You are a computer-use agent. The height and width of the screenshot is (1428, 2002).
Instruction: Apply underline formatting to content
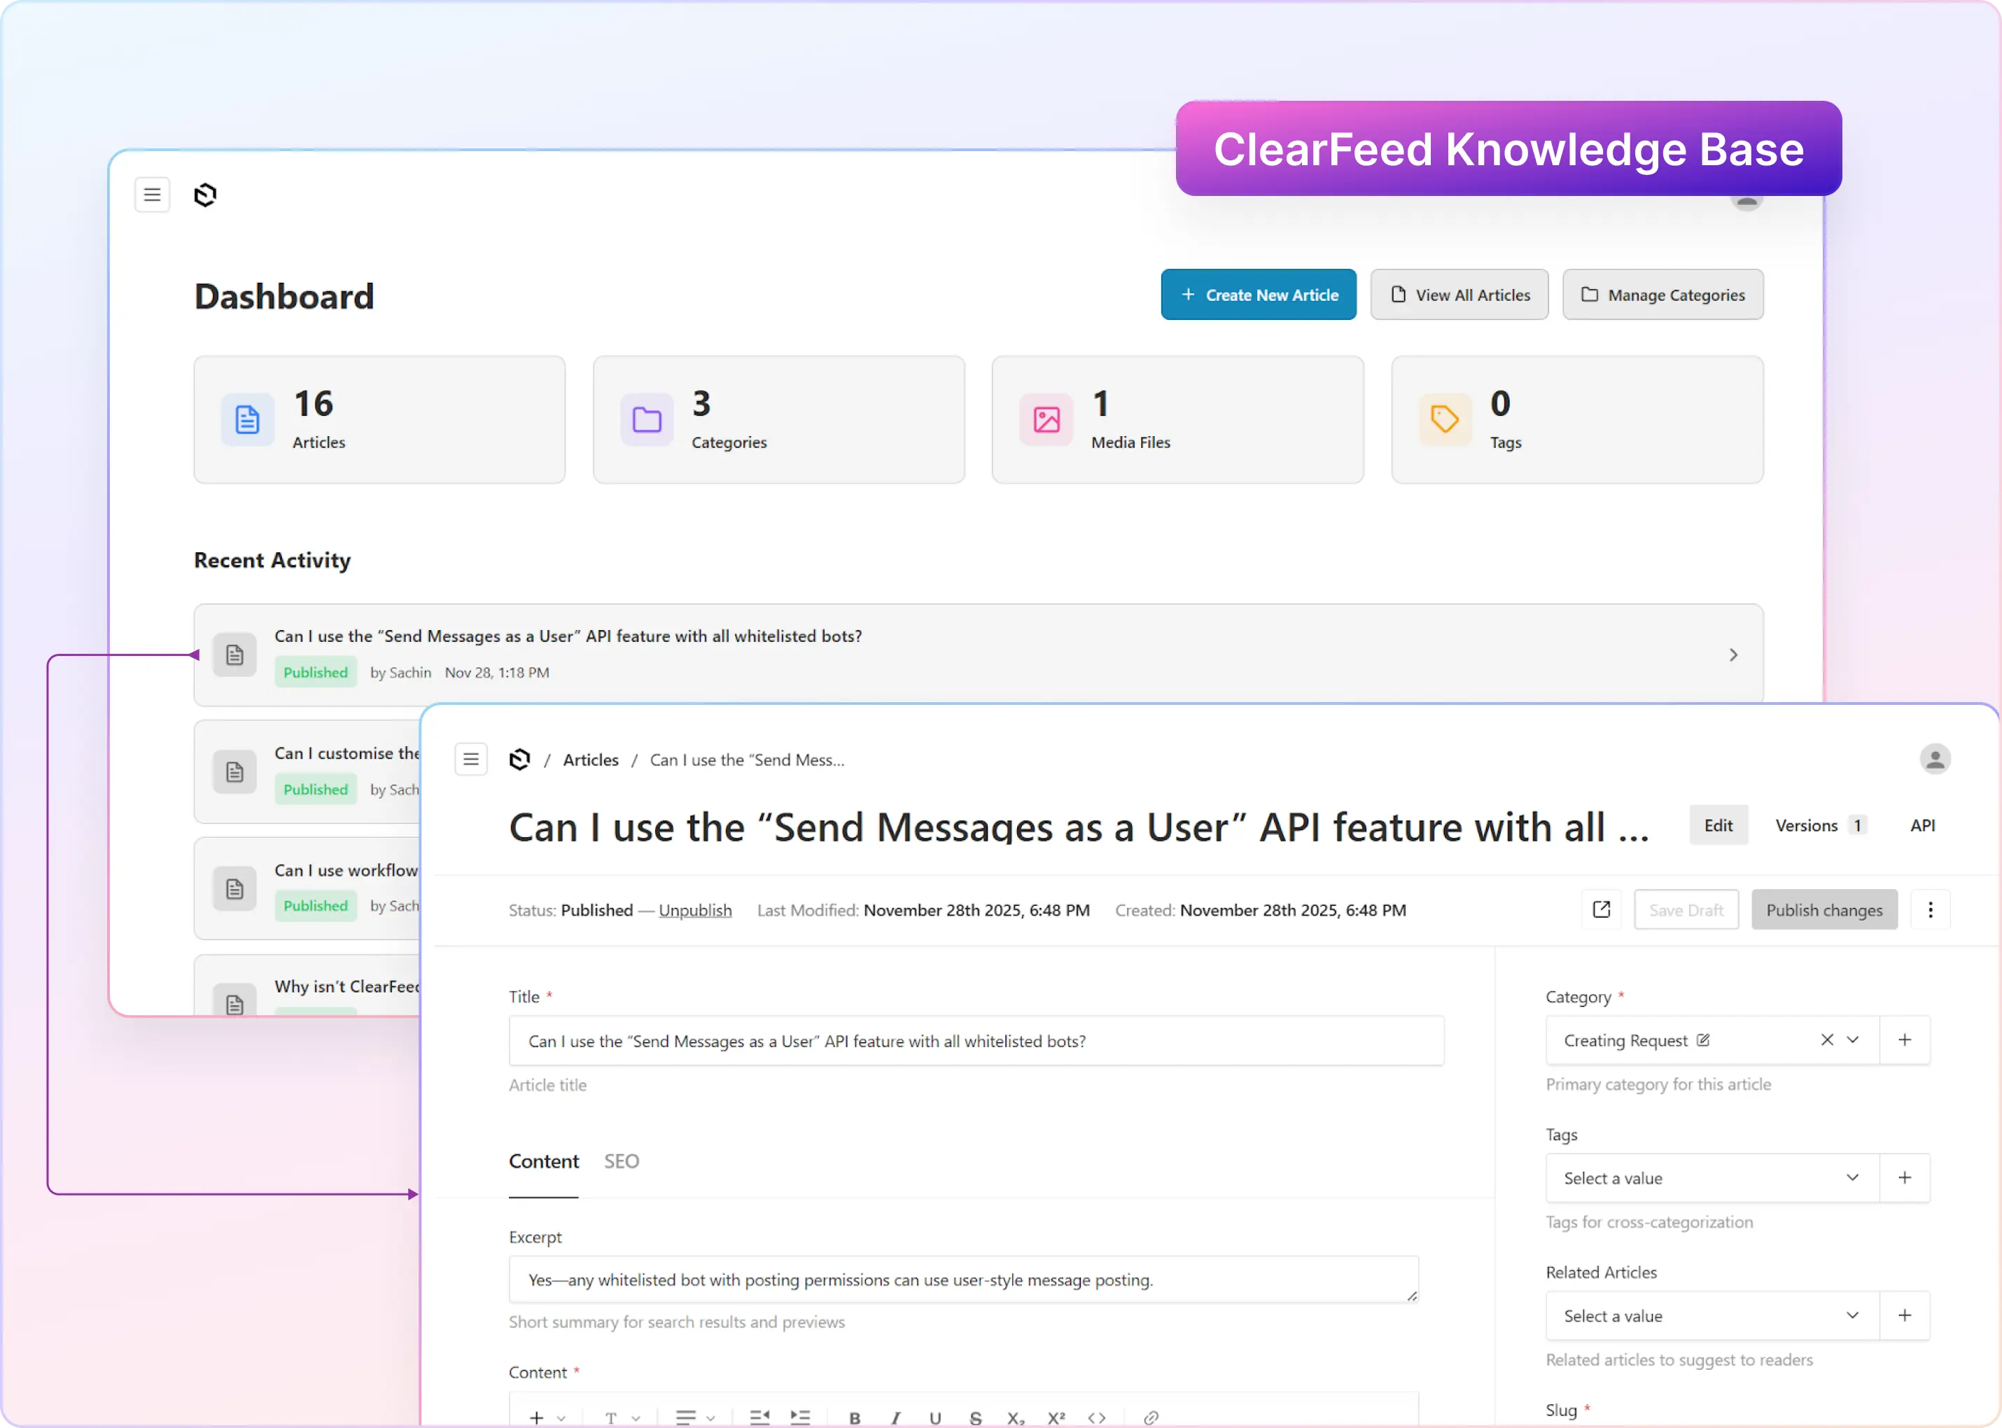[934, 1417]
